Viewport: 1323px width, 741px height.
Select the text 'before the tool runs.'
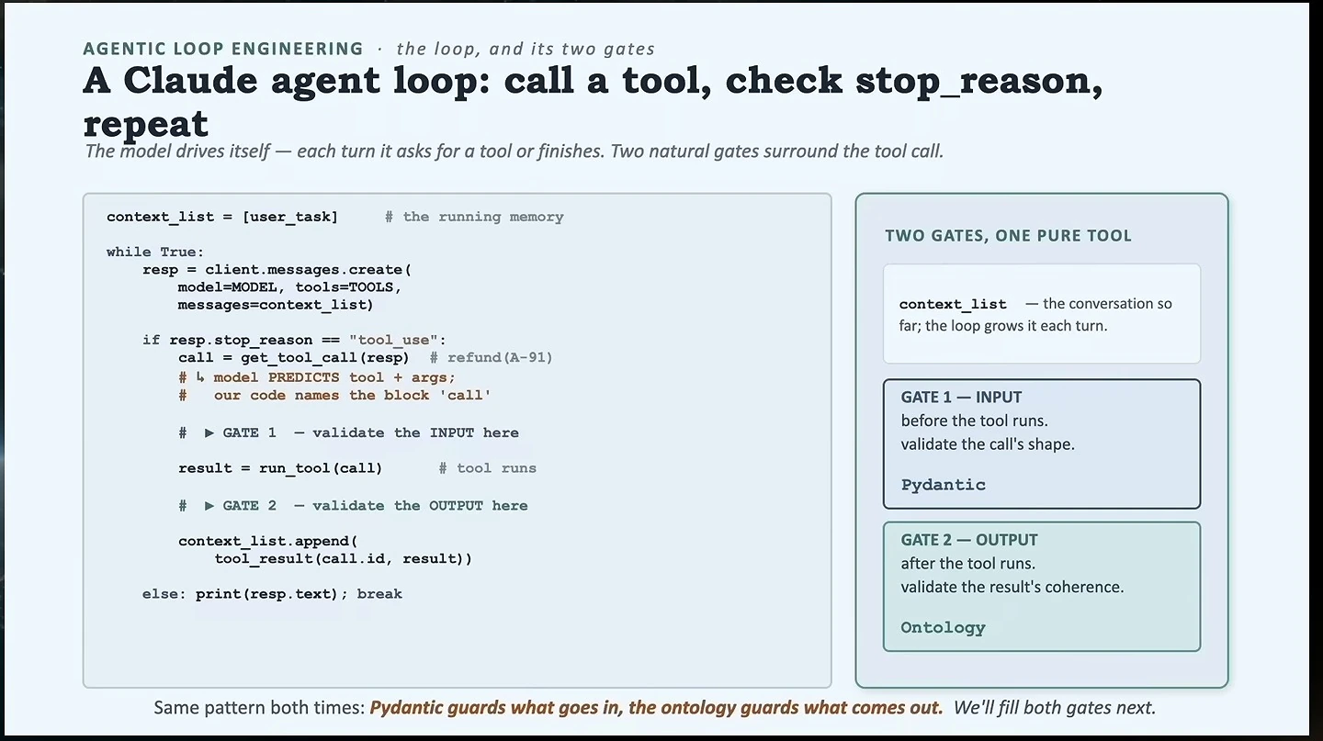coord(974,421)
